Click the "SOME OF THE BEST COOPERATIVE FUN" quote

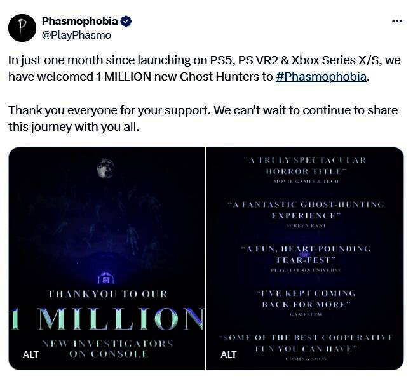coord(306,344)
